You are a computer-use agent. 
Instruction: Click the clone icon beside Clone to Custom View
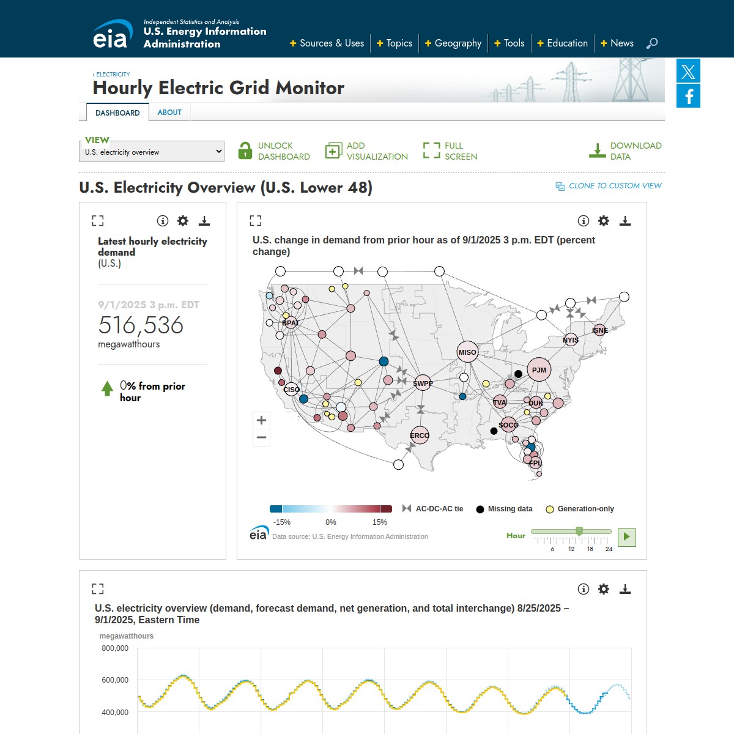click(x=560, y=186)
